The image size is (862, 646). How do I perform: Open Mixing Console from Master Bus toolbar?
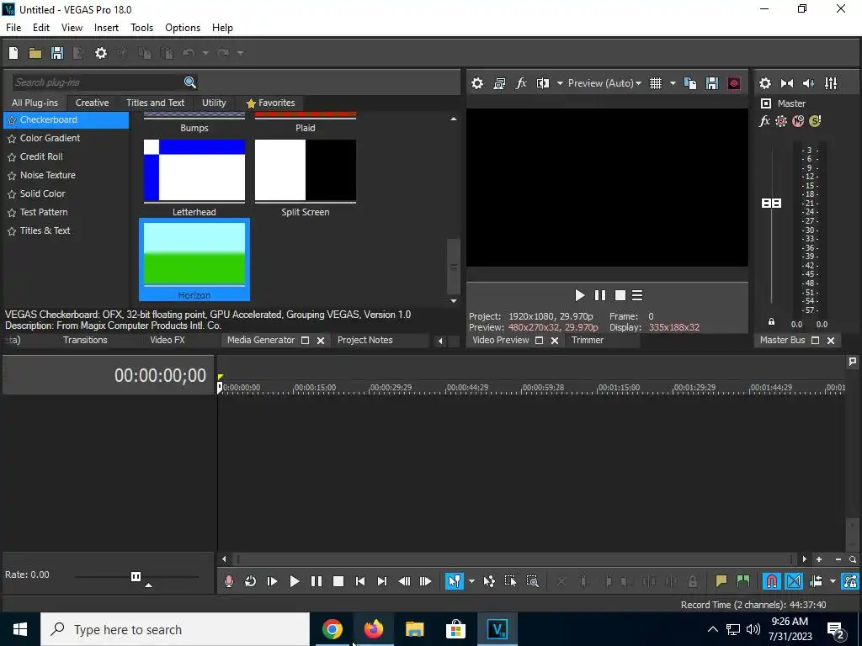pyautogui.click(x=831, y=83)
